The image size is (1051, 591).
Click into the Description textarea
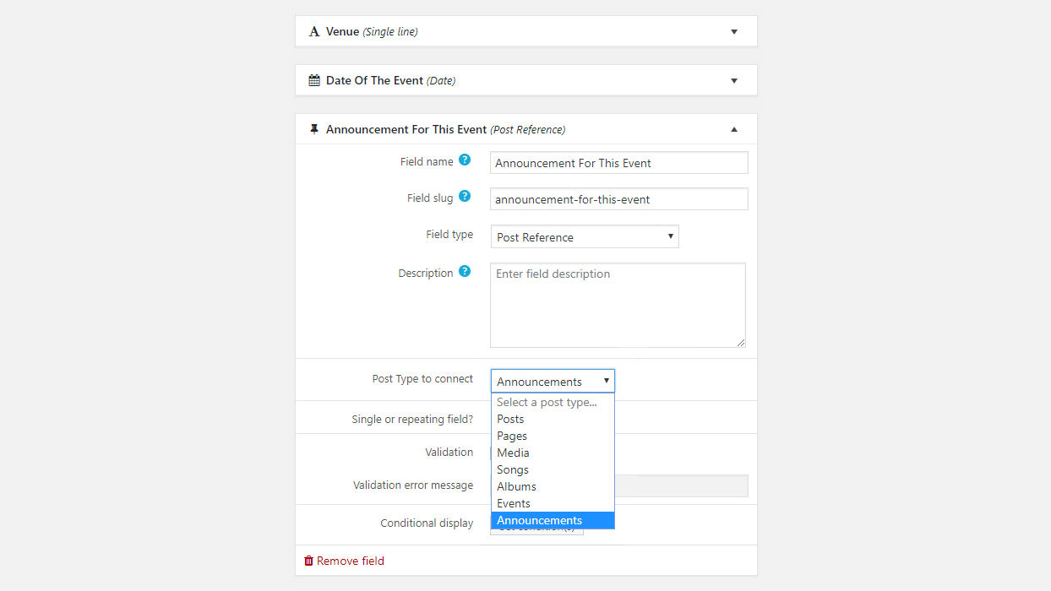[618, 305]
